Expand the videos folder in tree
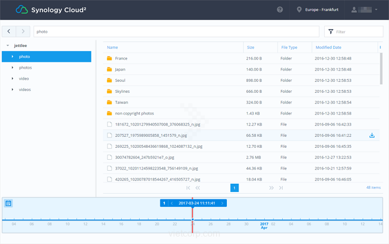 13,89
